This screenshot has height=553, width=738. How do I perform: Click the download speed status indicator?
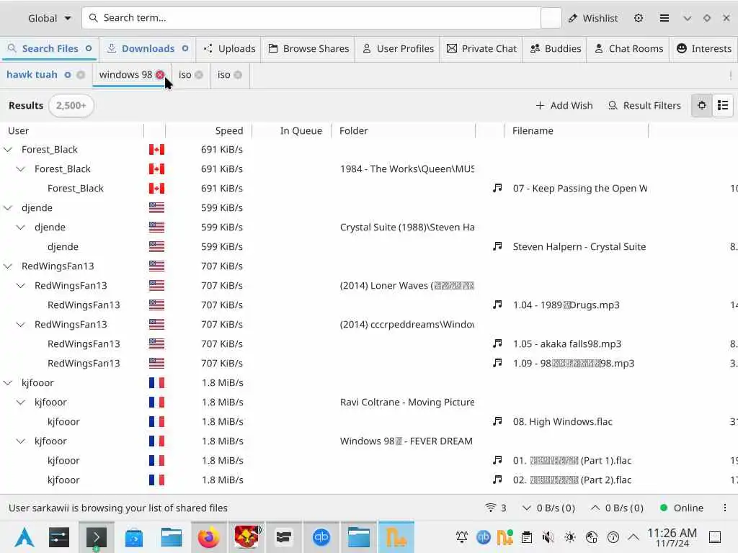[548, 508]
